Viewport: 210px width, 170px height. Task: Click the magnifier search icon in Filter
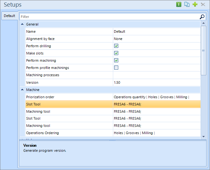[x=202, y=17]
